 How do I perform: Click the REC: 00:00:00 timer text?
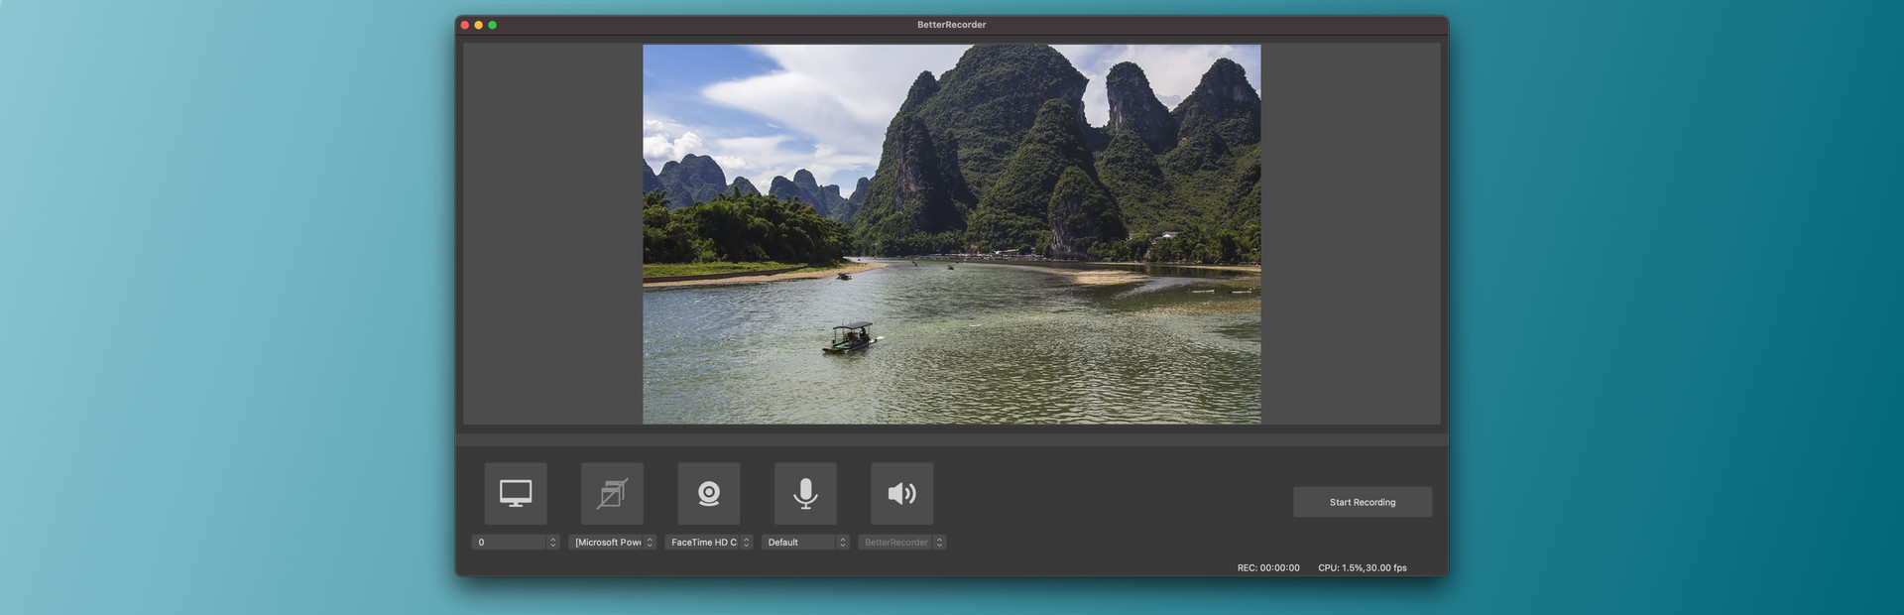click(1268, 568)
